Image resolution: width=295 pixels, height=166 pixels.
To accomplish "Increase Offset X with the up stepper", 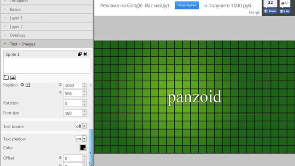I will coord(84,157).
